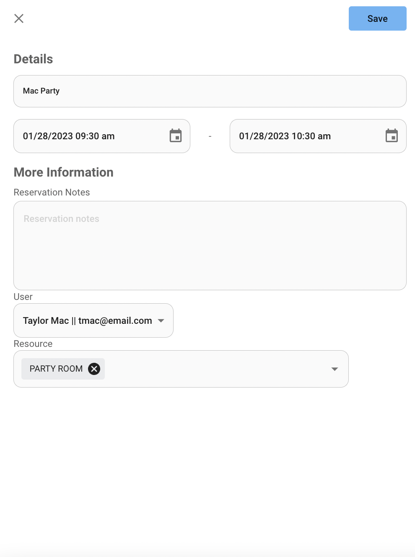Select the PARTY ROOM chip label
The image size is (415, 557).
[x=56, y=369]
